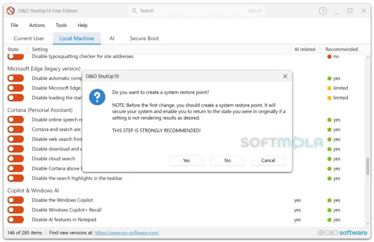Open the Actions menu
Viewport: 374px width, 242px height.
(37, 25)
